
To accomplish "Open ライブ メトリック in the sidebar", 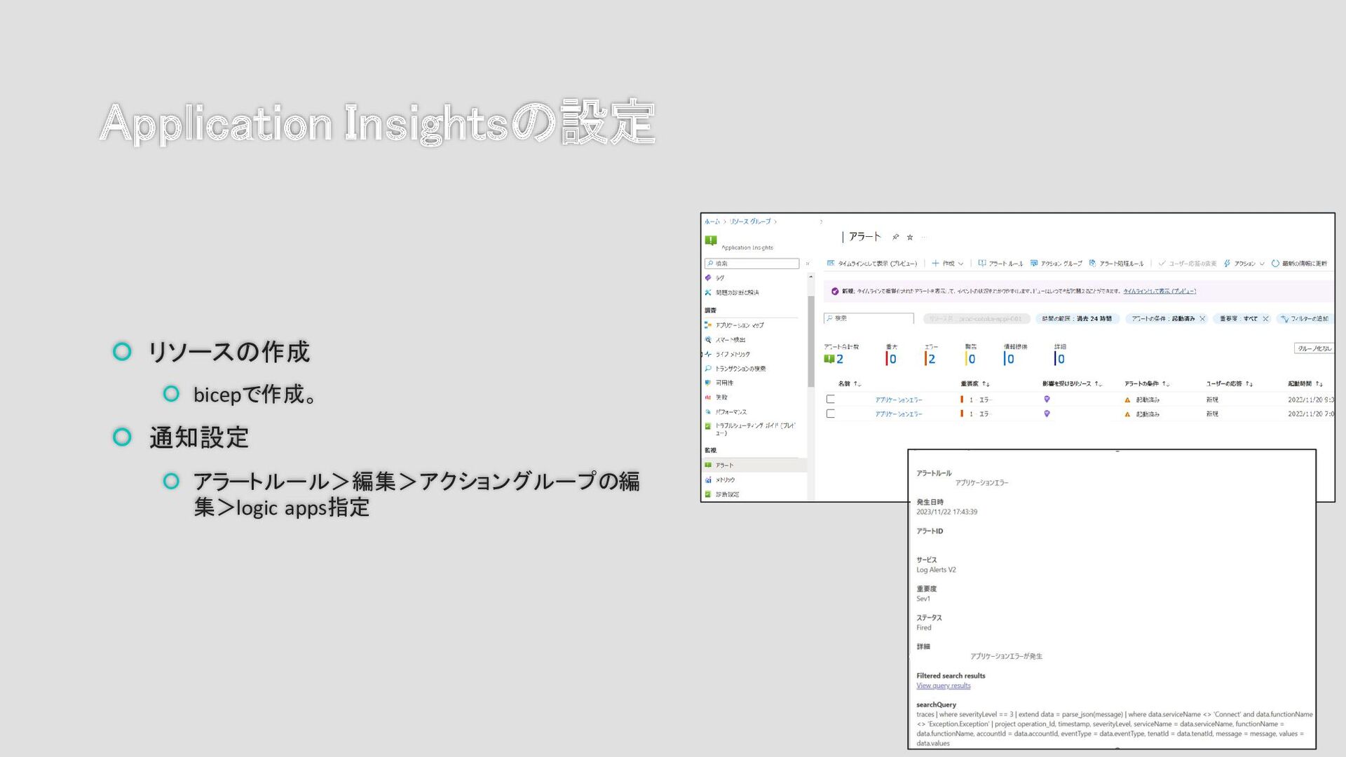I will tap(732, 354).
